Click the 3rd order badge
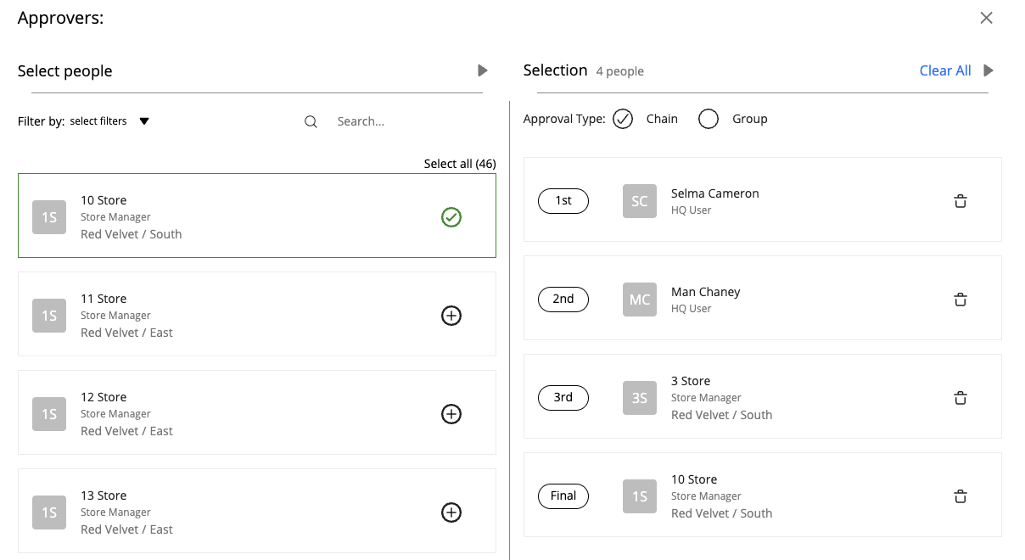 click(563, 398)
